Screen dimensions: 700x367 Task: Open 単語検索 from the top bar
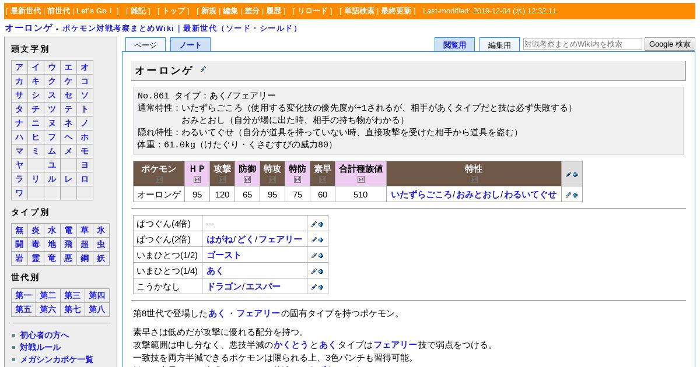(x=359, y=11)
